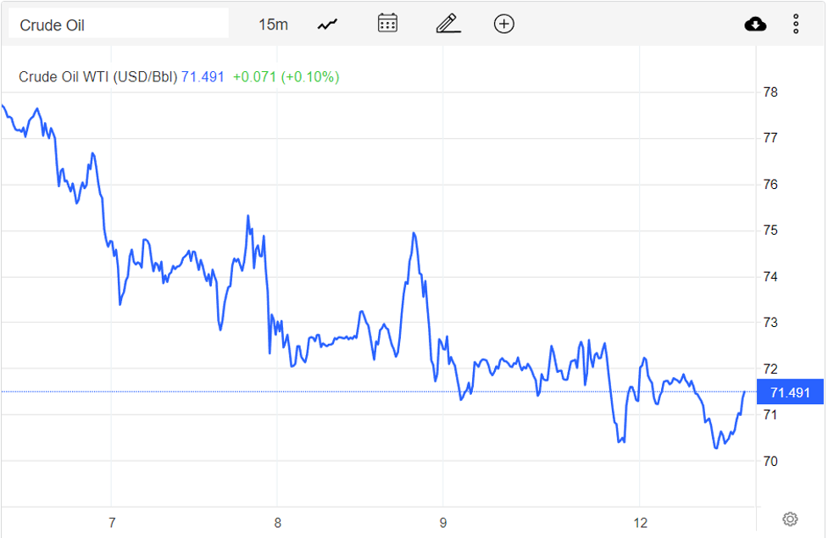The height and width of the screenshot is (538, 828).
Task: Click the 75 label on price axis
Action: [771, 230]
